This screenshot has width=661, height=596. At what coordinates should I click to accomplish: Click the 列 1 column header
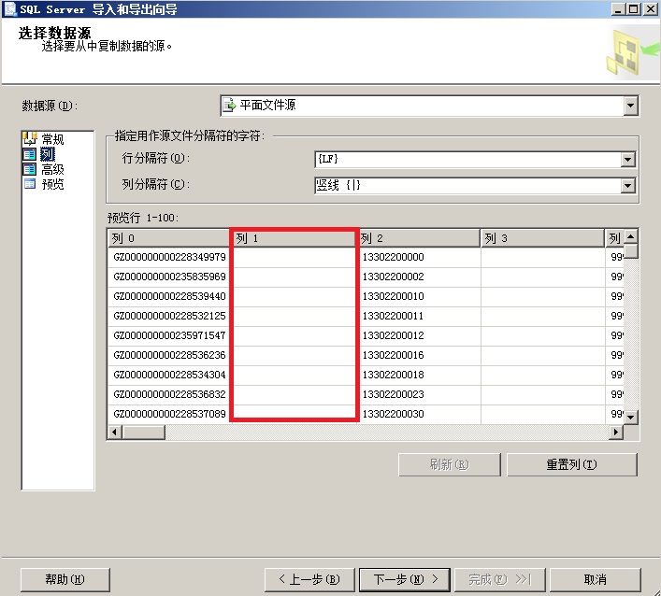tap(294, 239)
